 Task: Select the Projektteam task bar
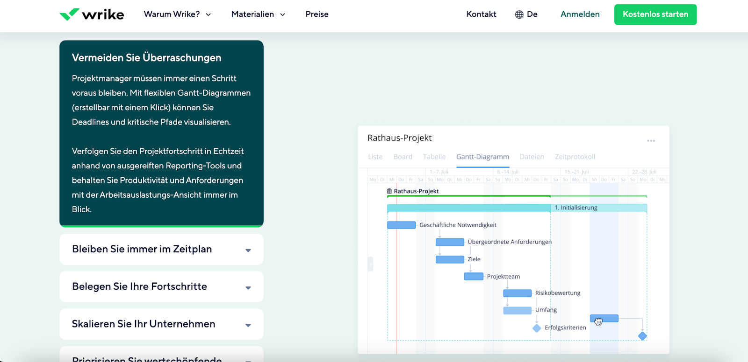point(474,277)
